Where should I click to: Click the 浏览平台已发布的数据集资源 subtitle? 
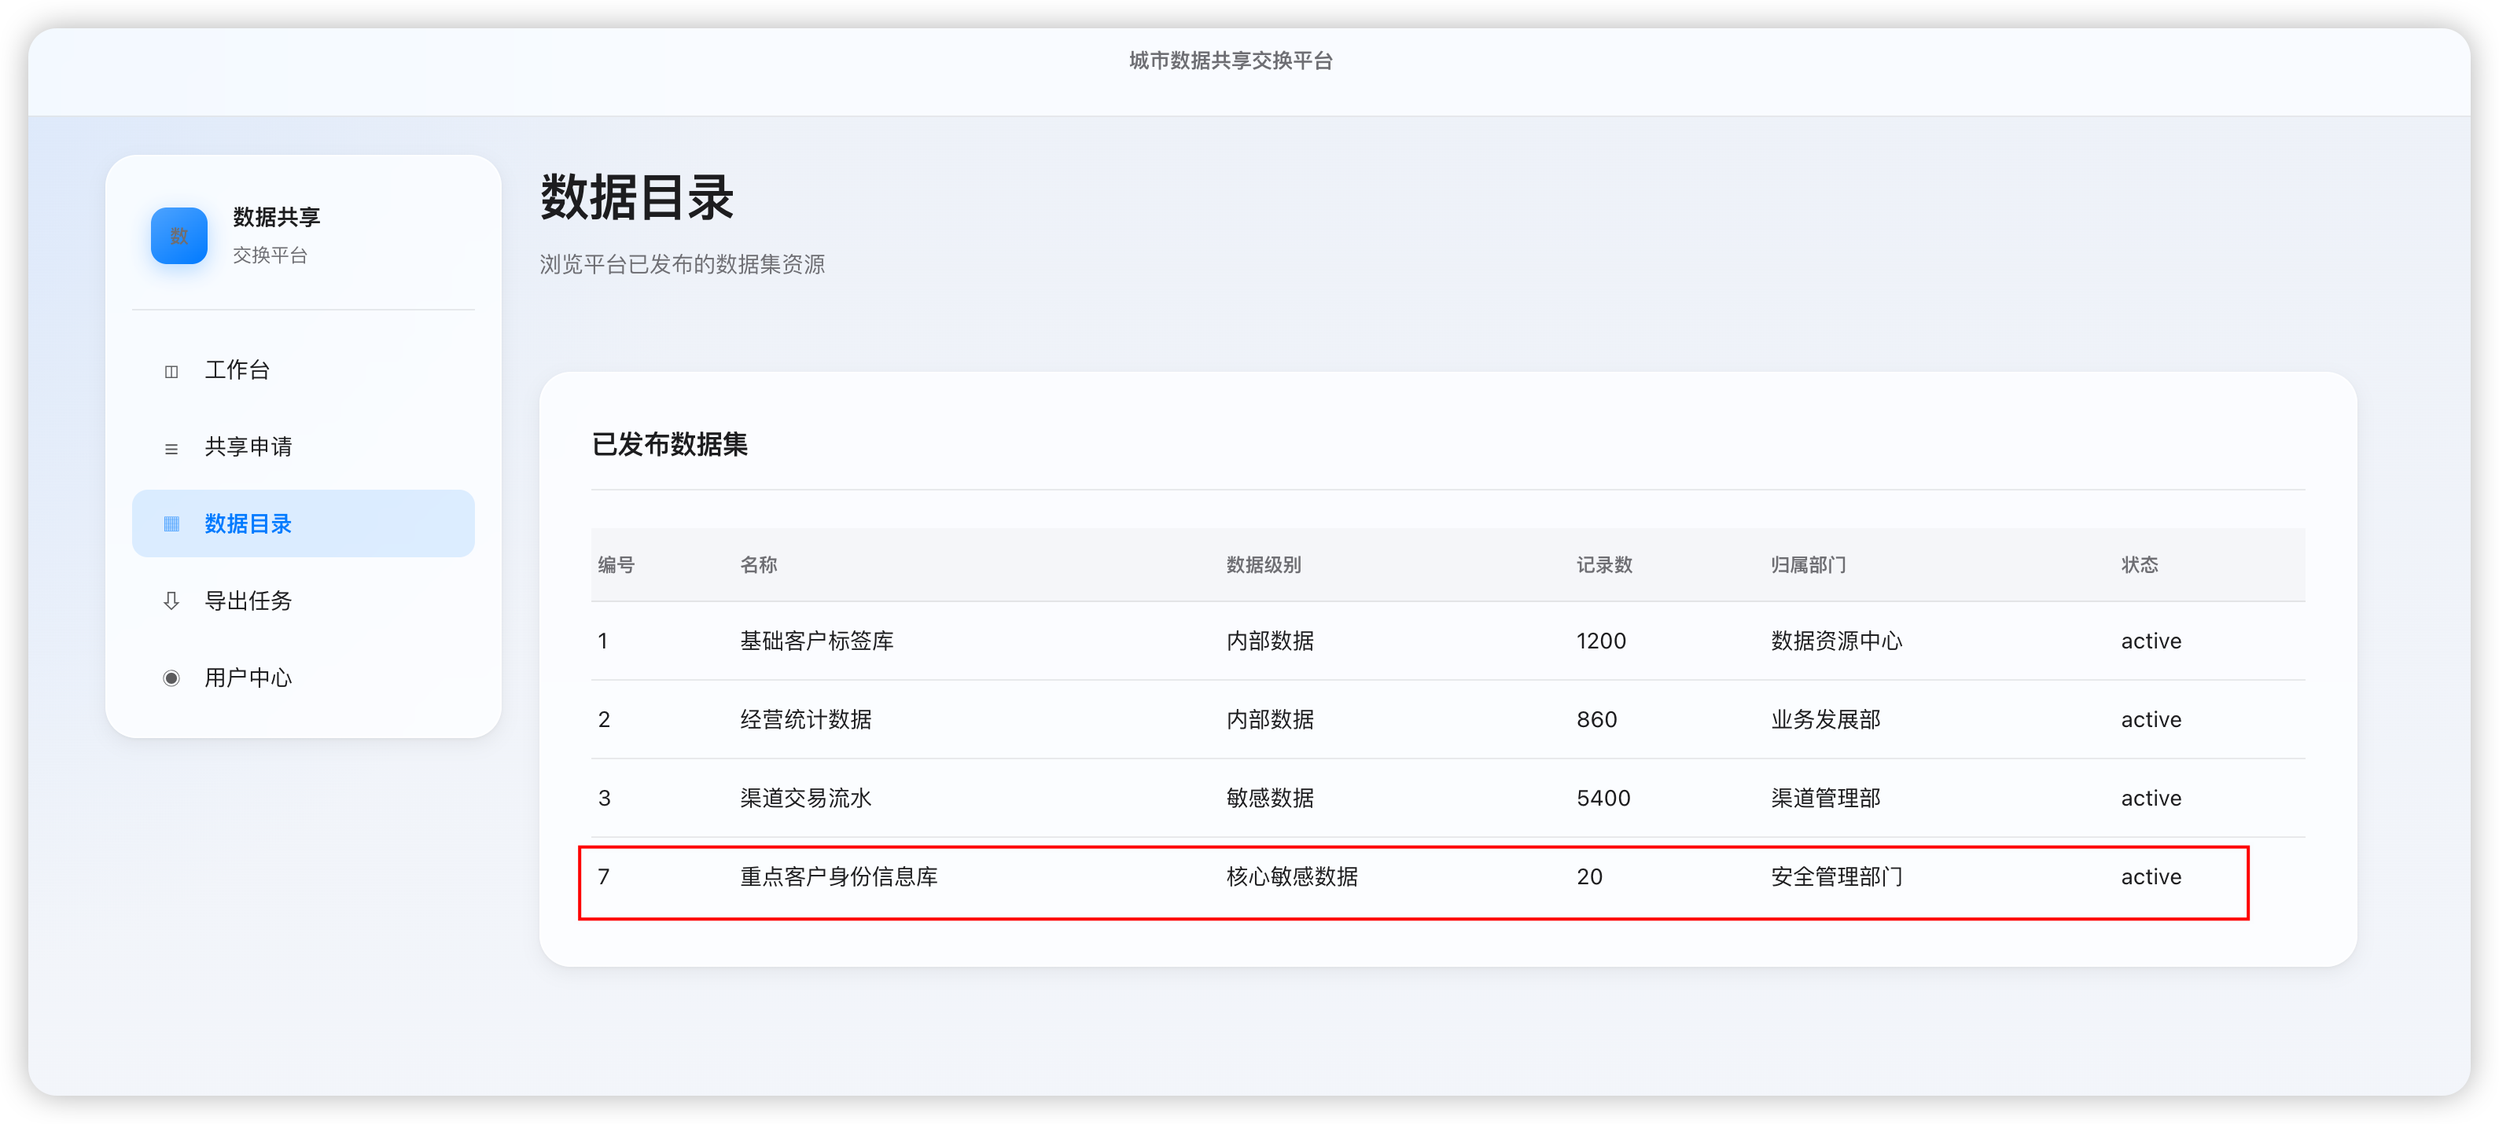(x=682, y=265)
